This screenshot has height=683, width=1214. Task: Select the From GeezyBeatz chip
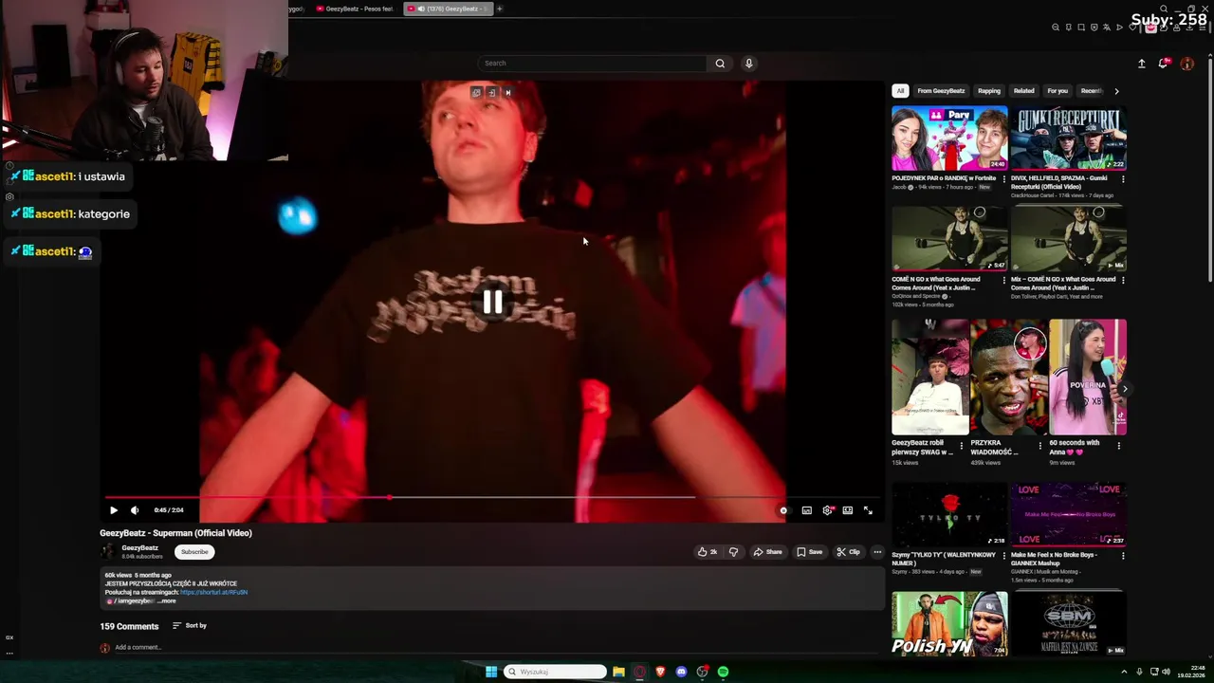click(x=941, y=91)
